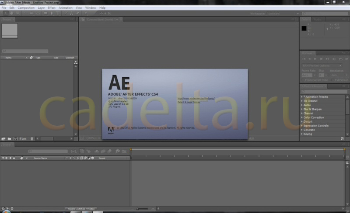Select the Horizontal Type tool

[x=58, y=14]
